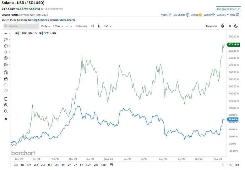Toggle visibility of ^SOLUSD series
Image resolution: width=245 pixels, height=170 pixels.
point(16,33)
